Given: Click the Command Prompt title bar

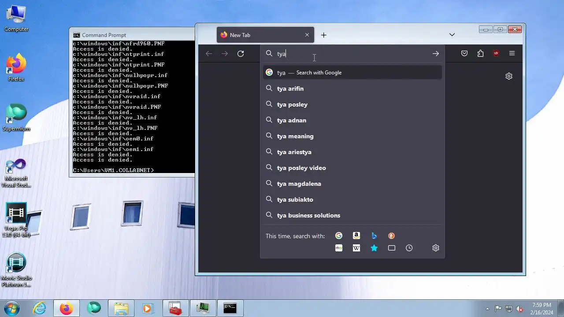Looking at the screenshot, I should (132, 35).
